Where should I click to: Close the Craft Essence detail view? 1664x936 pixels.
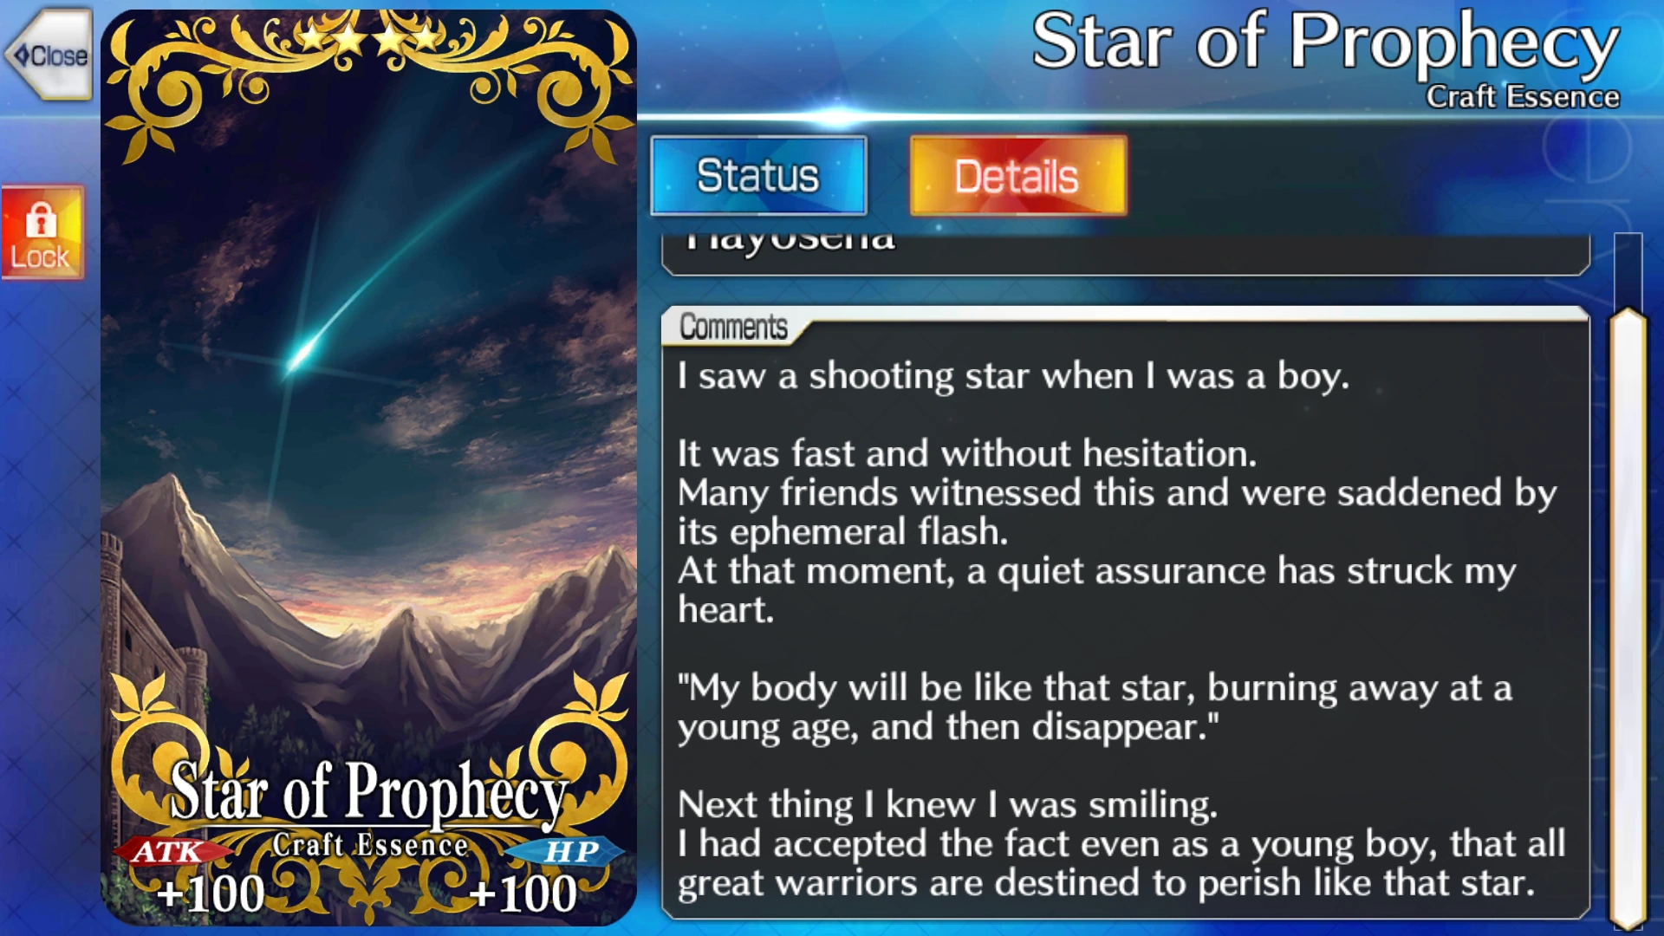[x=49, y=55]
